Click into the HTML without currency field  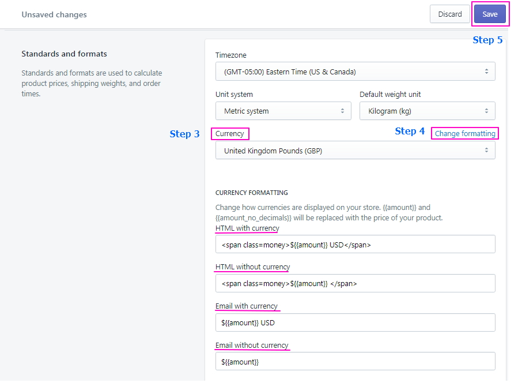pyautogui.click(x=355, y=283)
